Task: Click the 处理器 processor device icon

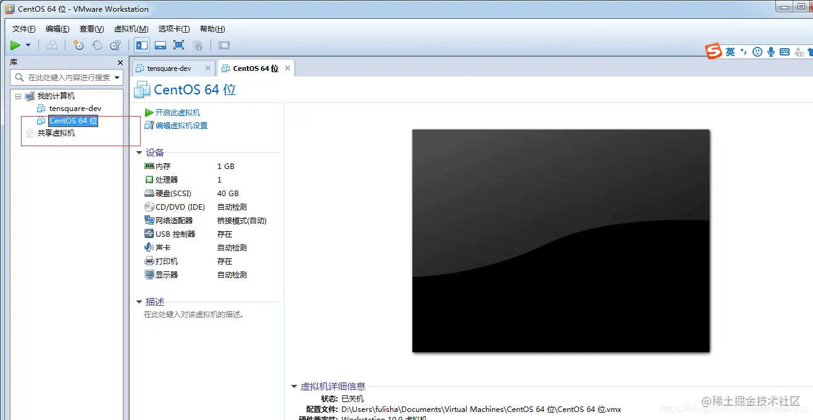Action: click(149, 180)
